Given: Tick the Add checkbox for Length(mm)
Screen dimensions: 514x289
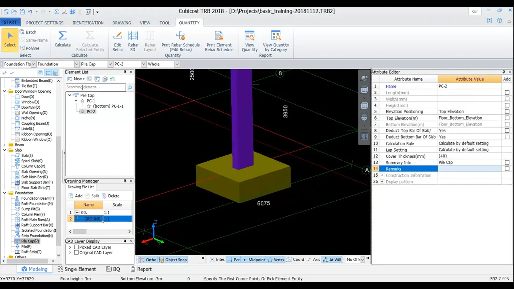Looking at the screenshot, I should (x=507, y=93).
